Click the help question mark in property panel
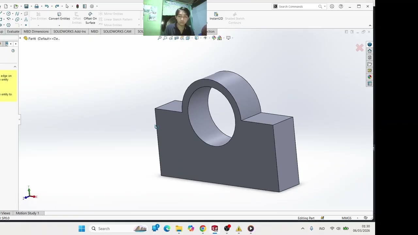Screen dimensions: 418x235 coord(13,51)
